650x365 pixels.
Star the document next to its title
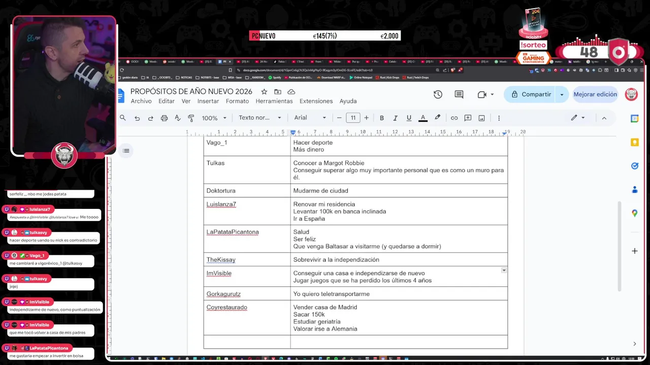264,92
